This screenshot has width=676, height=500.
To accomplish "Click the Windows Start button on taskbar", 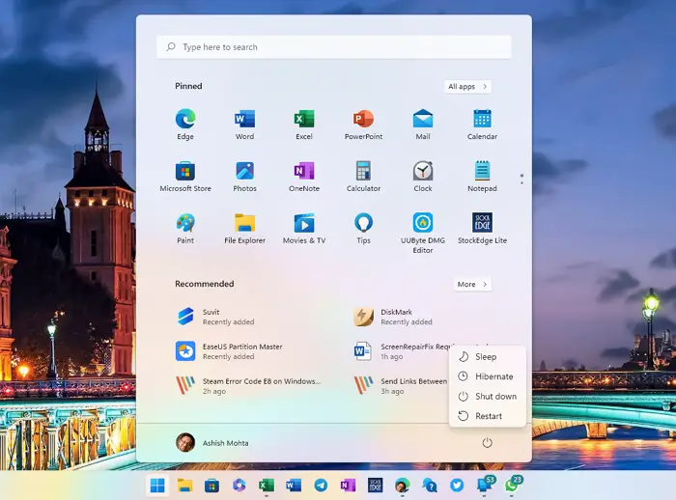I will coord(157,486).
